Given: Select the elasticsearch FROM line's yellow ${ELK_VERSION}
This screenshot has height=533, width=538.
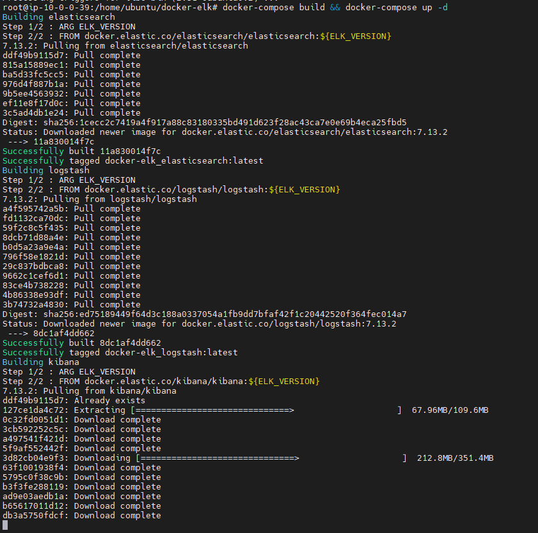Looking at the screenshot, I should pyautogui.click(x=356, y=36).
